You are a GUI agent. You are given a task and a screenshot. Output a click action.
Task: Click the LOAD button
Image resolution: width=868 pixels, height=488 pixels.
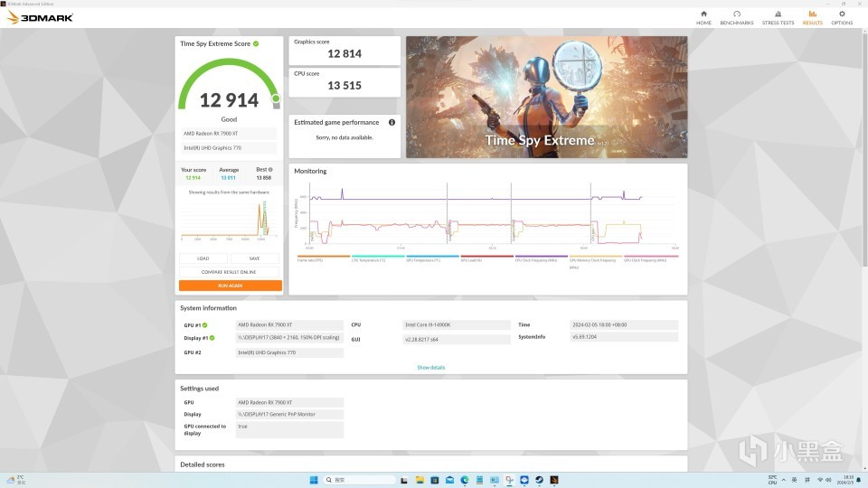203,258
